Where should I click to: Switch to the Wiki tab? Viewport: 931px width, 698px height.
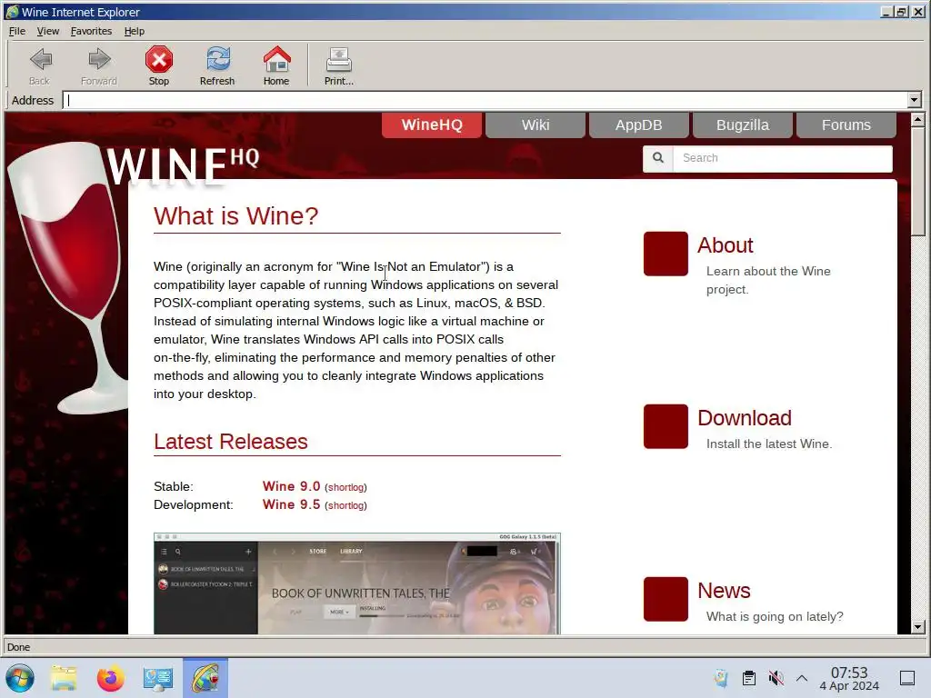(536, 125)
